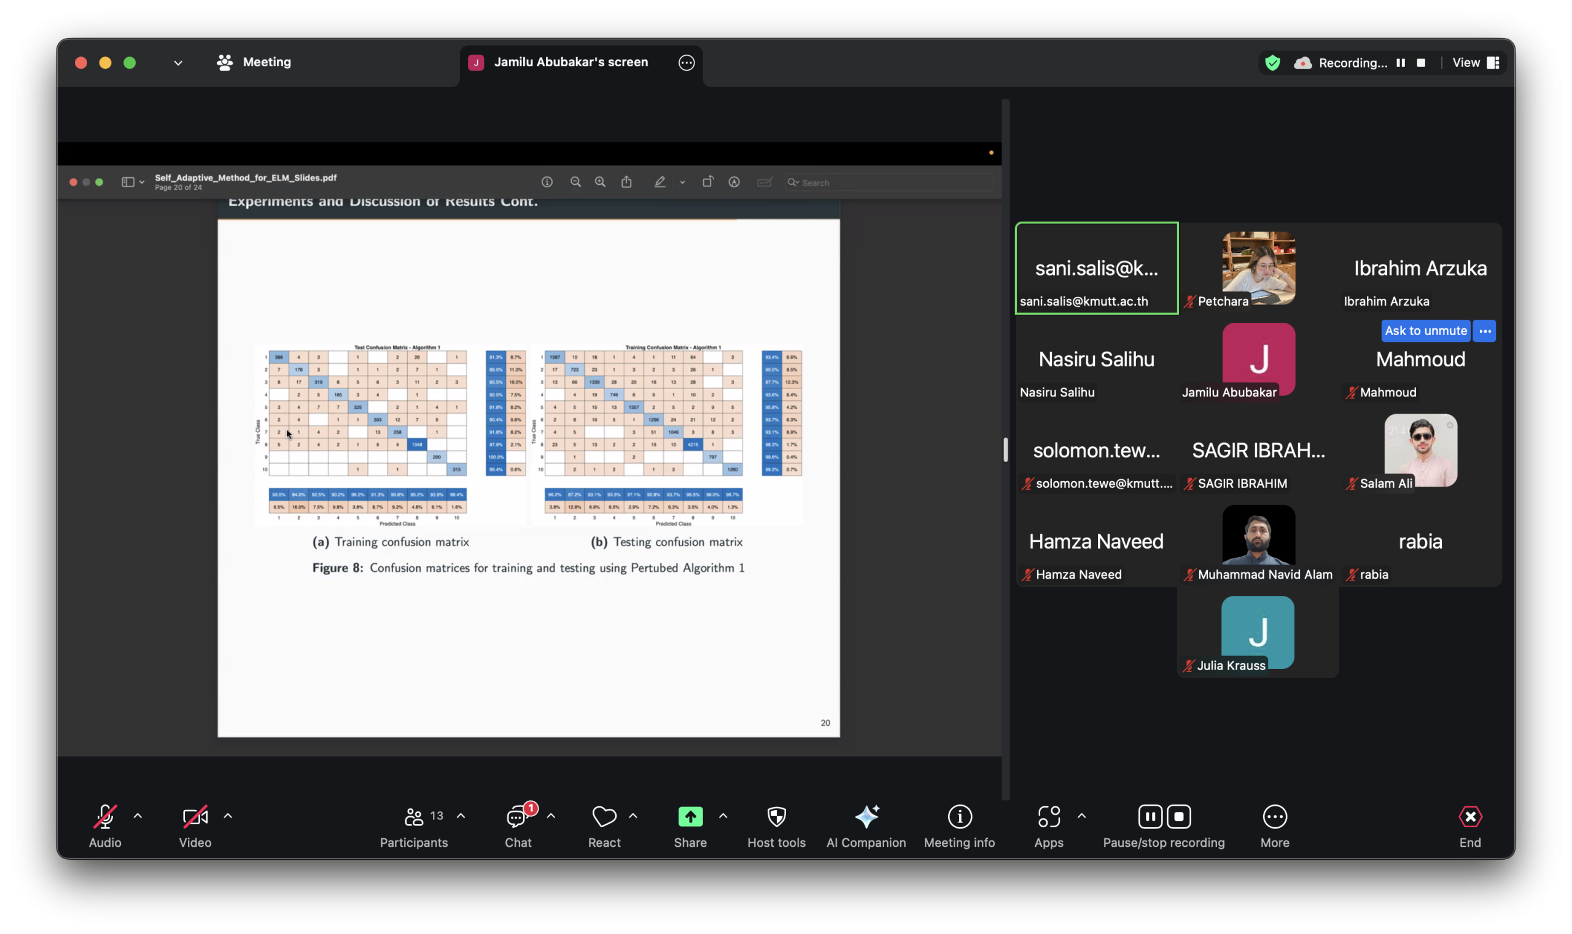Unmute microphone with Audio button
Image resolution: width=1572 pixels, height=934 pixels.
coord(104,817)
